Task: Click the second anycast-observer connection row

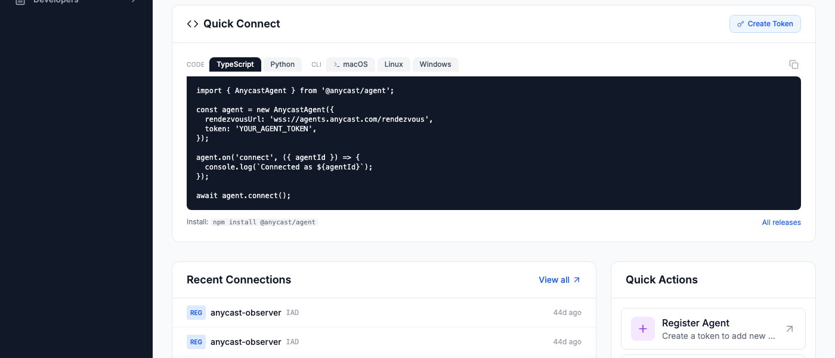Action: coord(384,342)
